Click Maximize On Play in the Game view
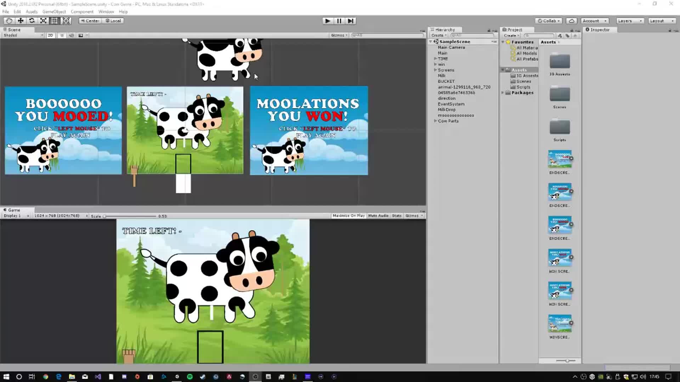Image resolution: width=680 pixels, height=382 pixels. tap(348, 215)
